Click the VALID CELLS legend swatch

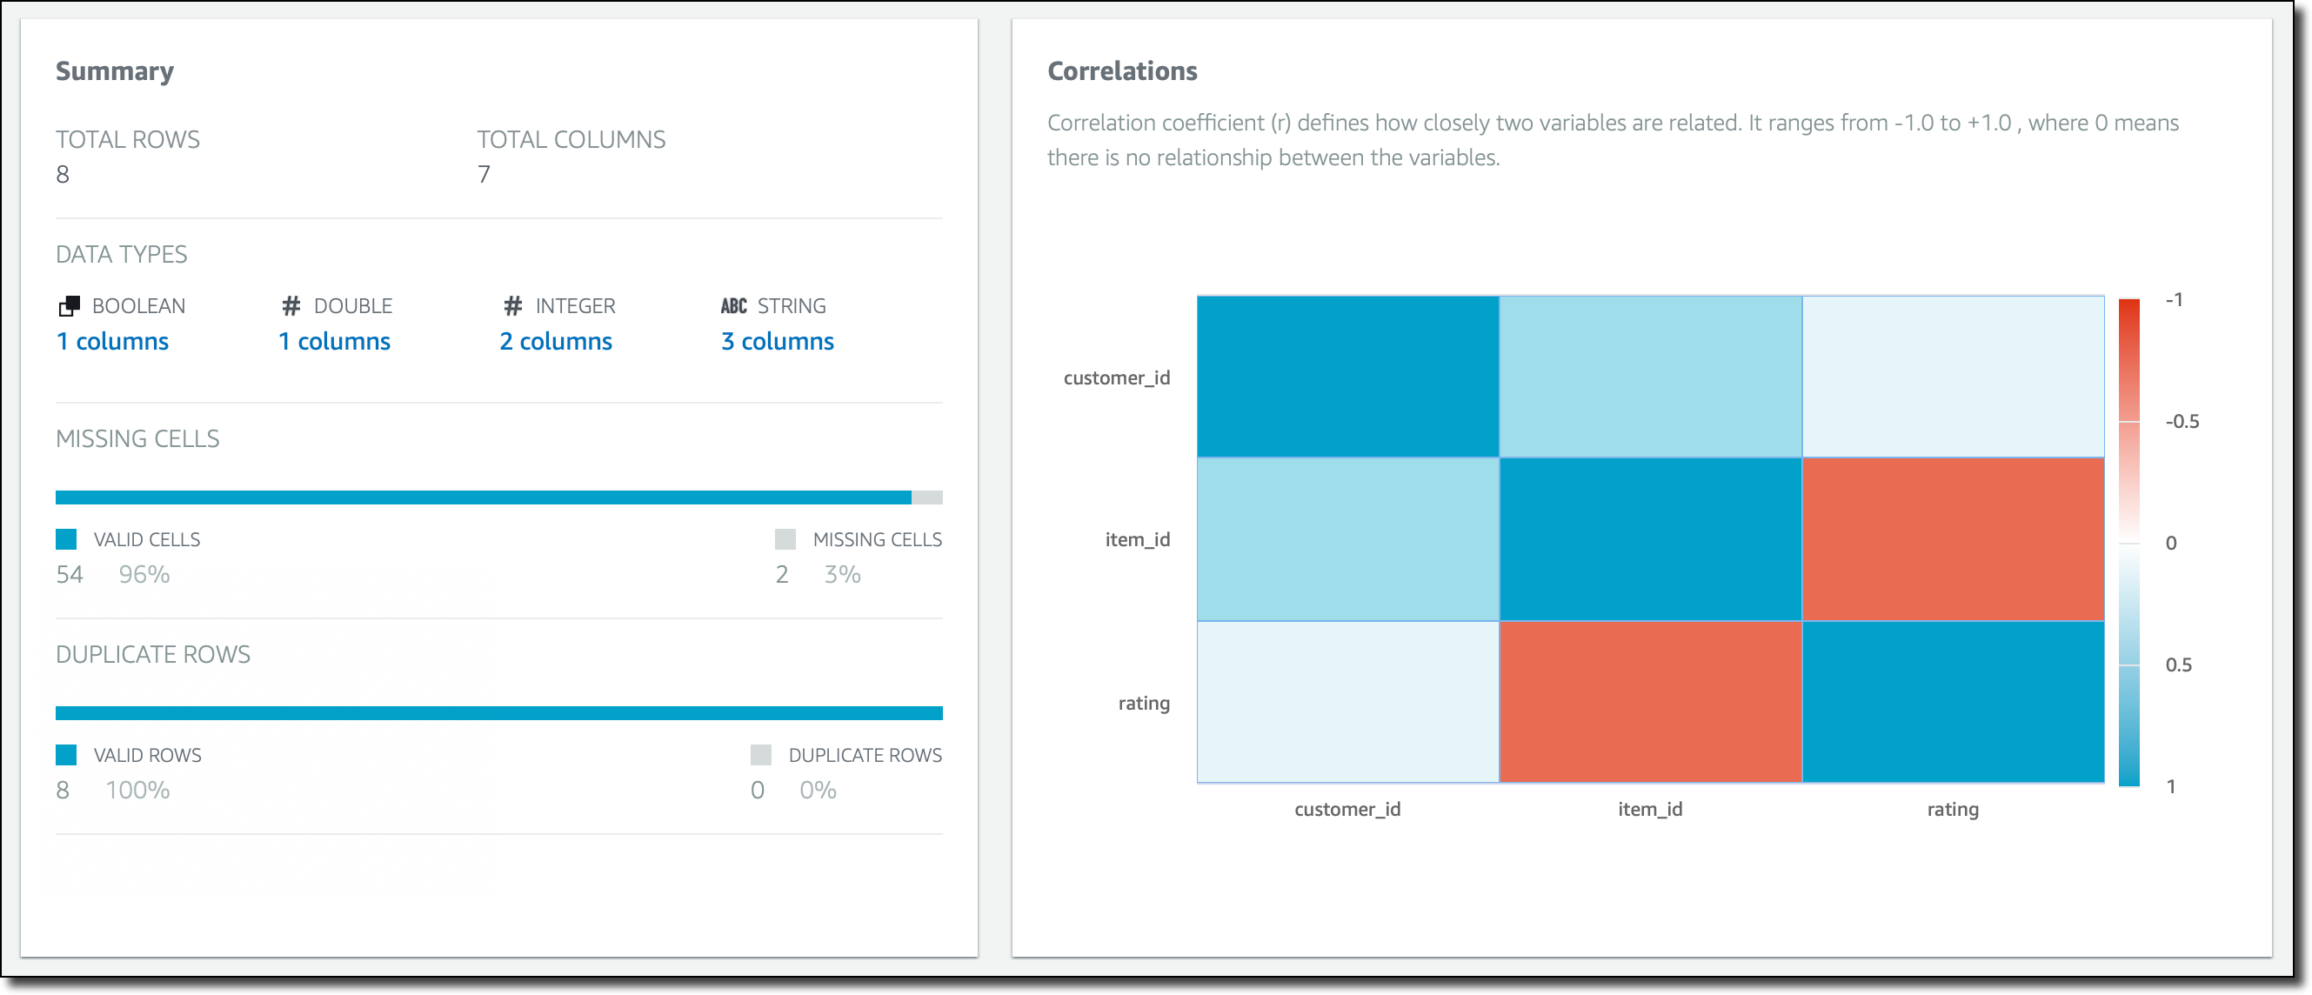coord(66,539)
